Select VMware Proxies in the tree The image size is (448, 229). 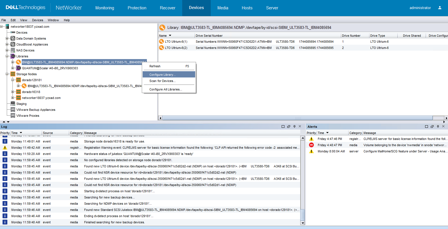click(x=28, y=116)
